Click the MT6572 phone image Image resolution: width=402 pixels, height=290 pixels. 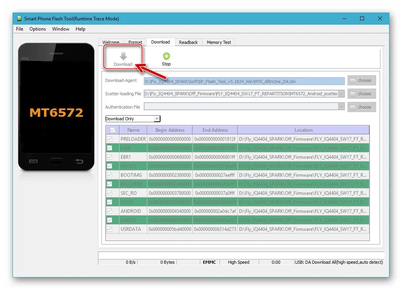pyautogui.click(x=56, y=107)
